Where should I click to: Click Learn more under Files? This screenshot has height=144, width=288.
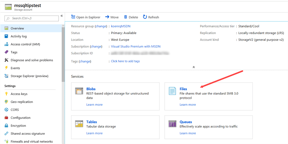188,105
